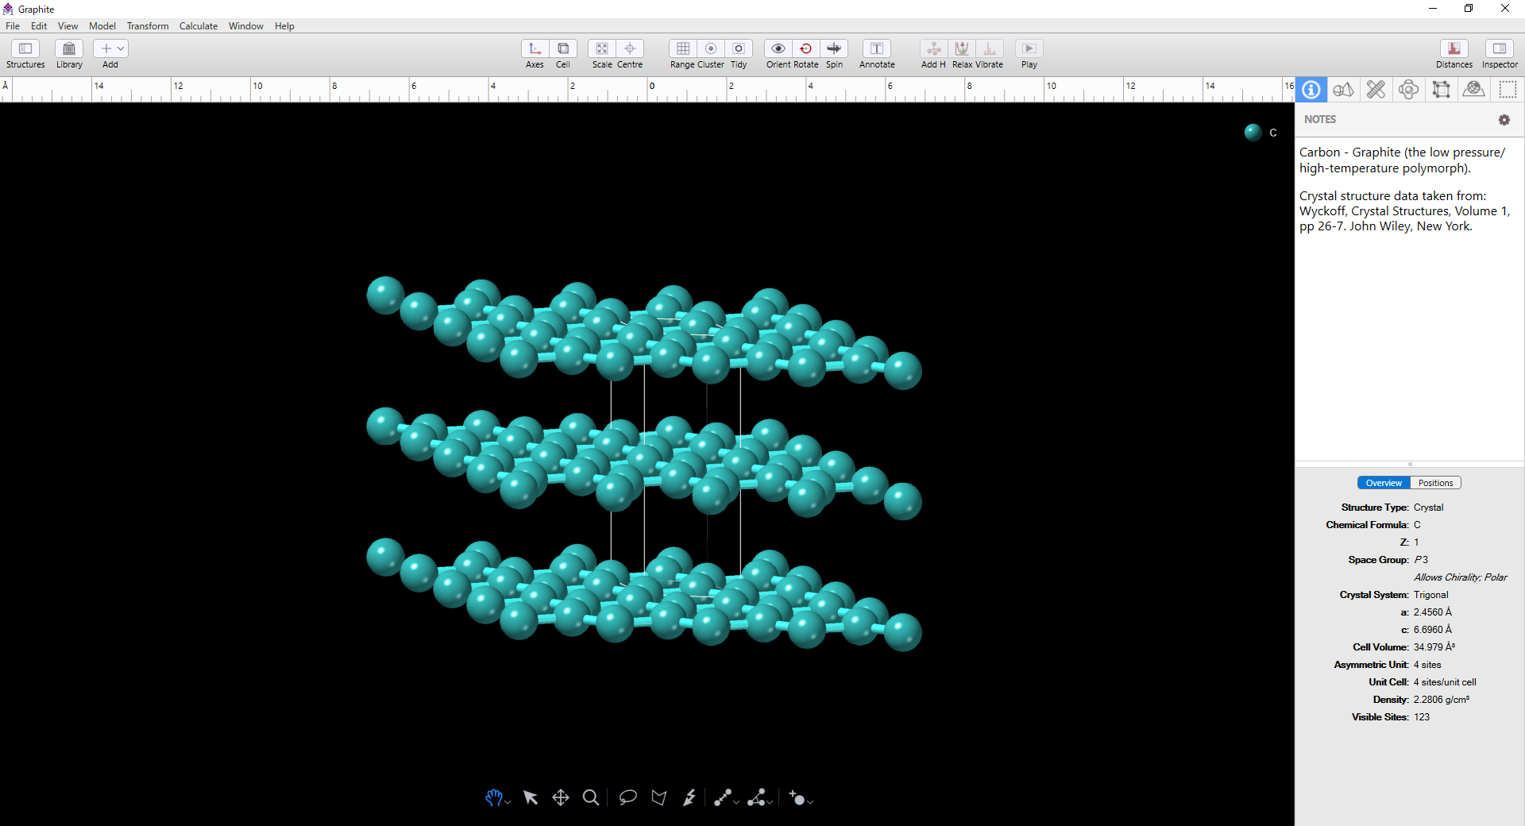Open the hand tool dropdown arrow
Screen dimensions: 1525x826
(508, 803)
